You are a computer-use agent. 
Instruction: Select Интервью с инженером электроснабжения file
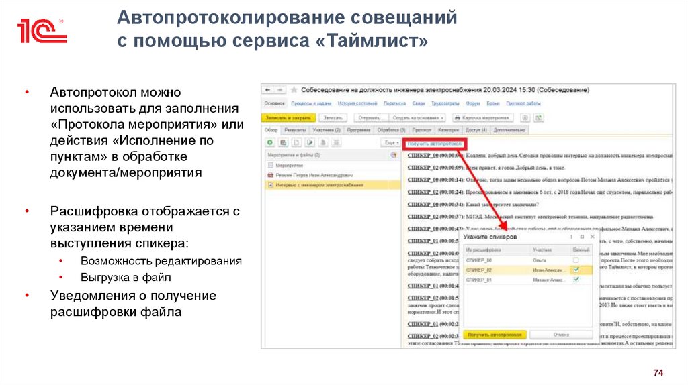tap(333, 185)
